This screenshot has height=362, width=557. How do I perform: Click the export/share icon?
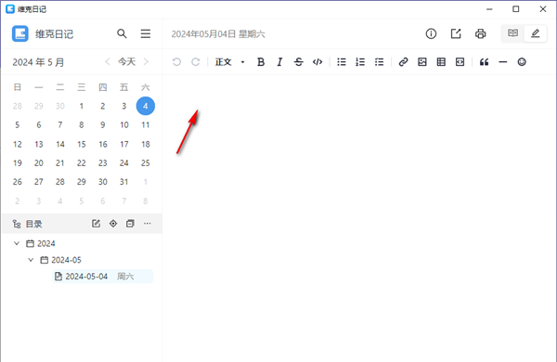coord(456,33)
